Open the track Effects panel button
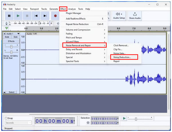This screenshot has width=172, height=132. pyautogui.click(x=11, y=41)
